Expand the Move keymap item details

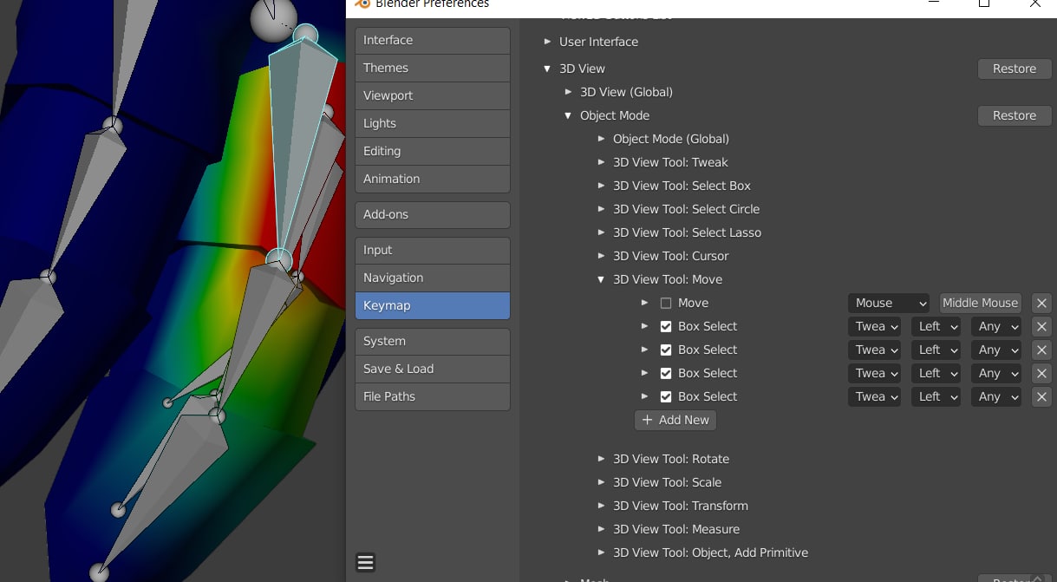644,303
